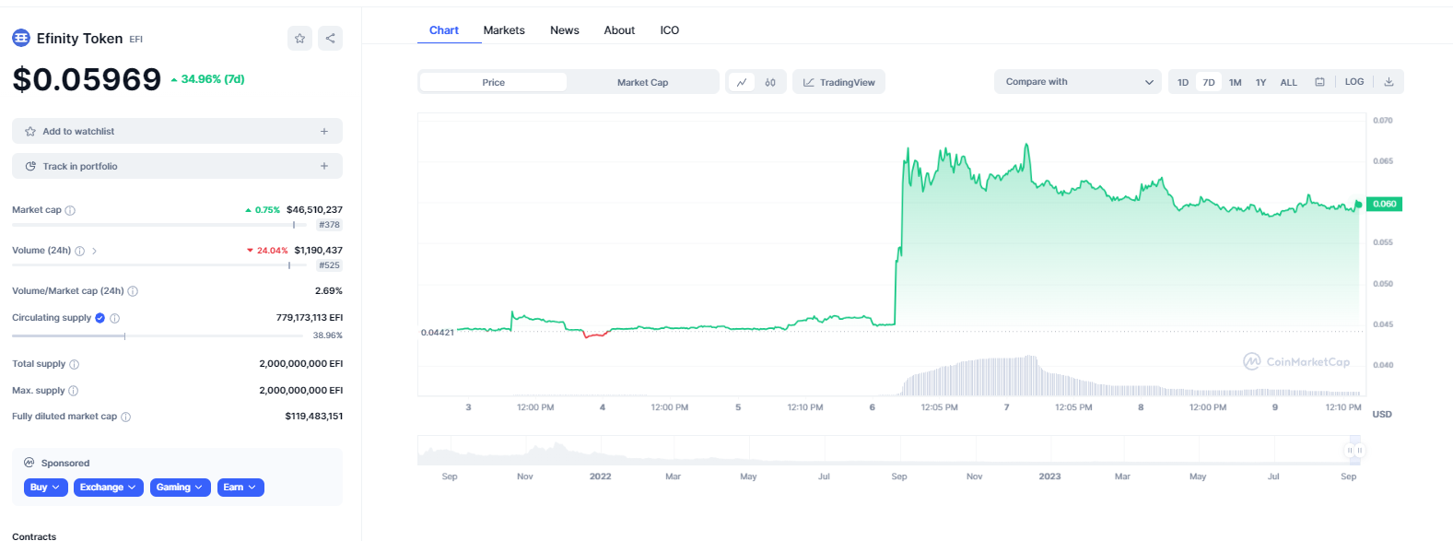Expand the sponsored Buy dropdown

point(45,488)
